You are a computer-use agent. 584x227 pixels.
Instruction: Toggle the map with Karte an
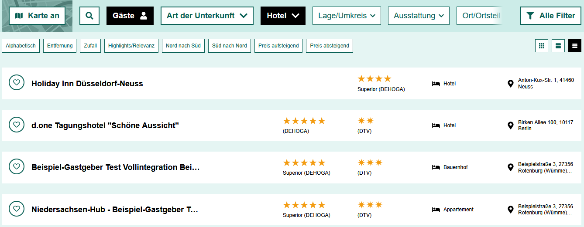coord(37,16)
